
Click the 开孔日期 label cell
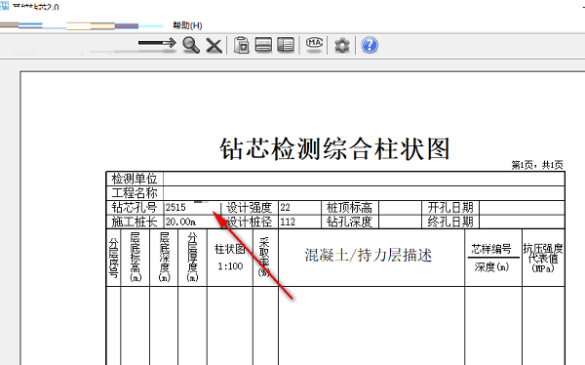[450, 207]
